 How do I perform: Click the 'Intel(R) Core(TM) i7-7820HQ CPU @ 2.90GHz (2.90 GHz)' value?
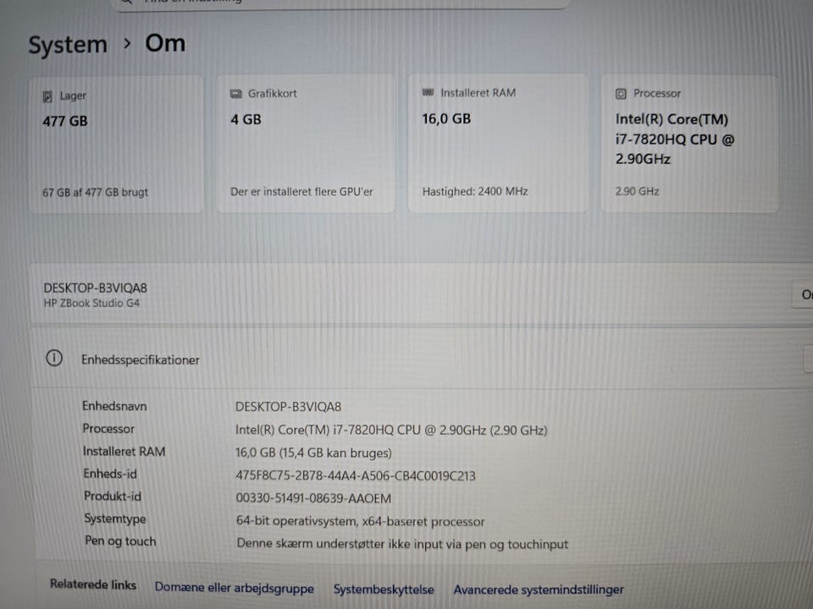click(x=391, y=431)
